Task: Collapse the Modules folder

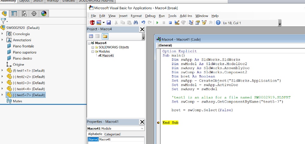Action: point(92,52)
